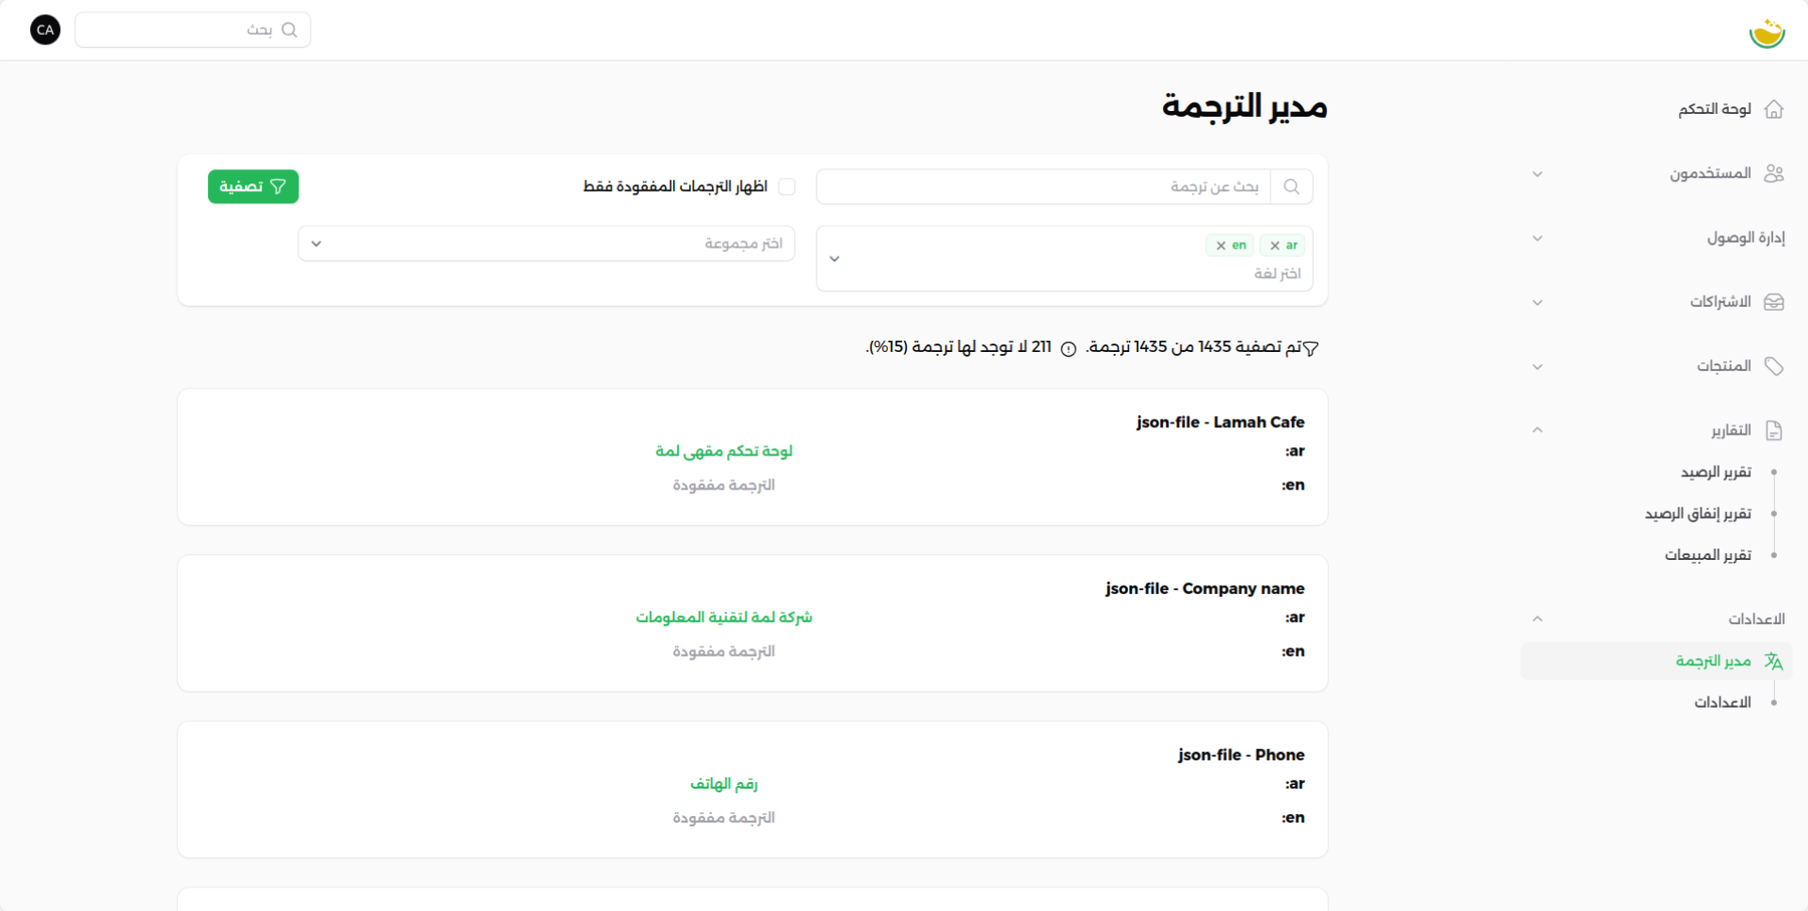
Task: Select مدير الترجمة in sidebar
Action: point(1655,661)
